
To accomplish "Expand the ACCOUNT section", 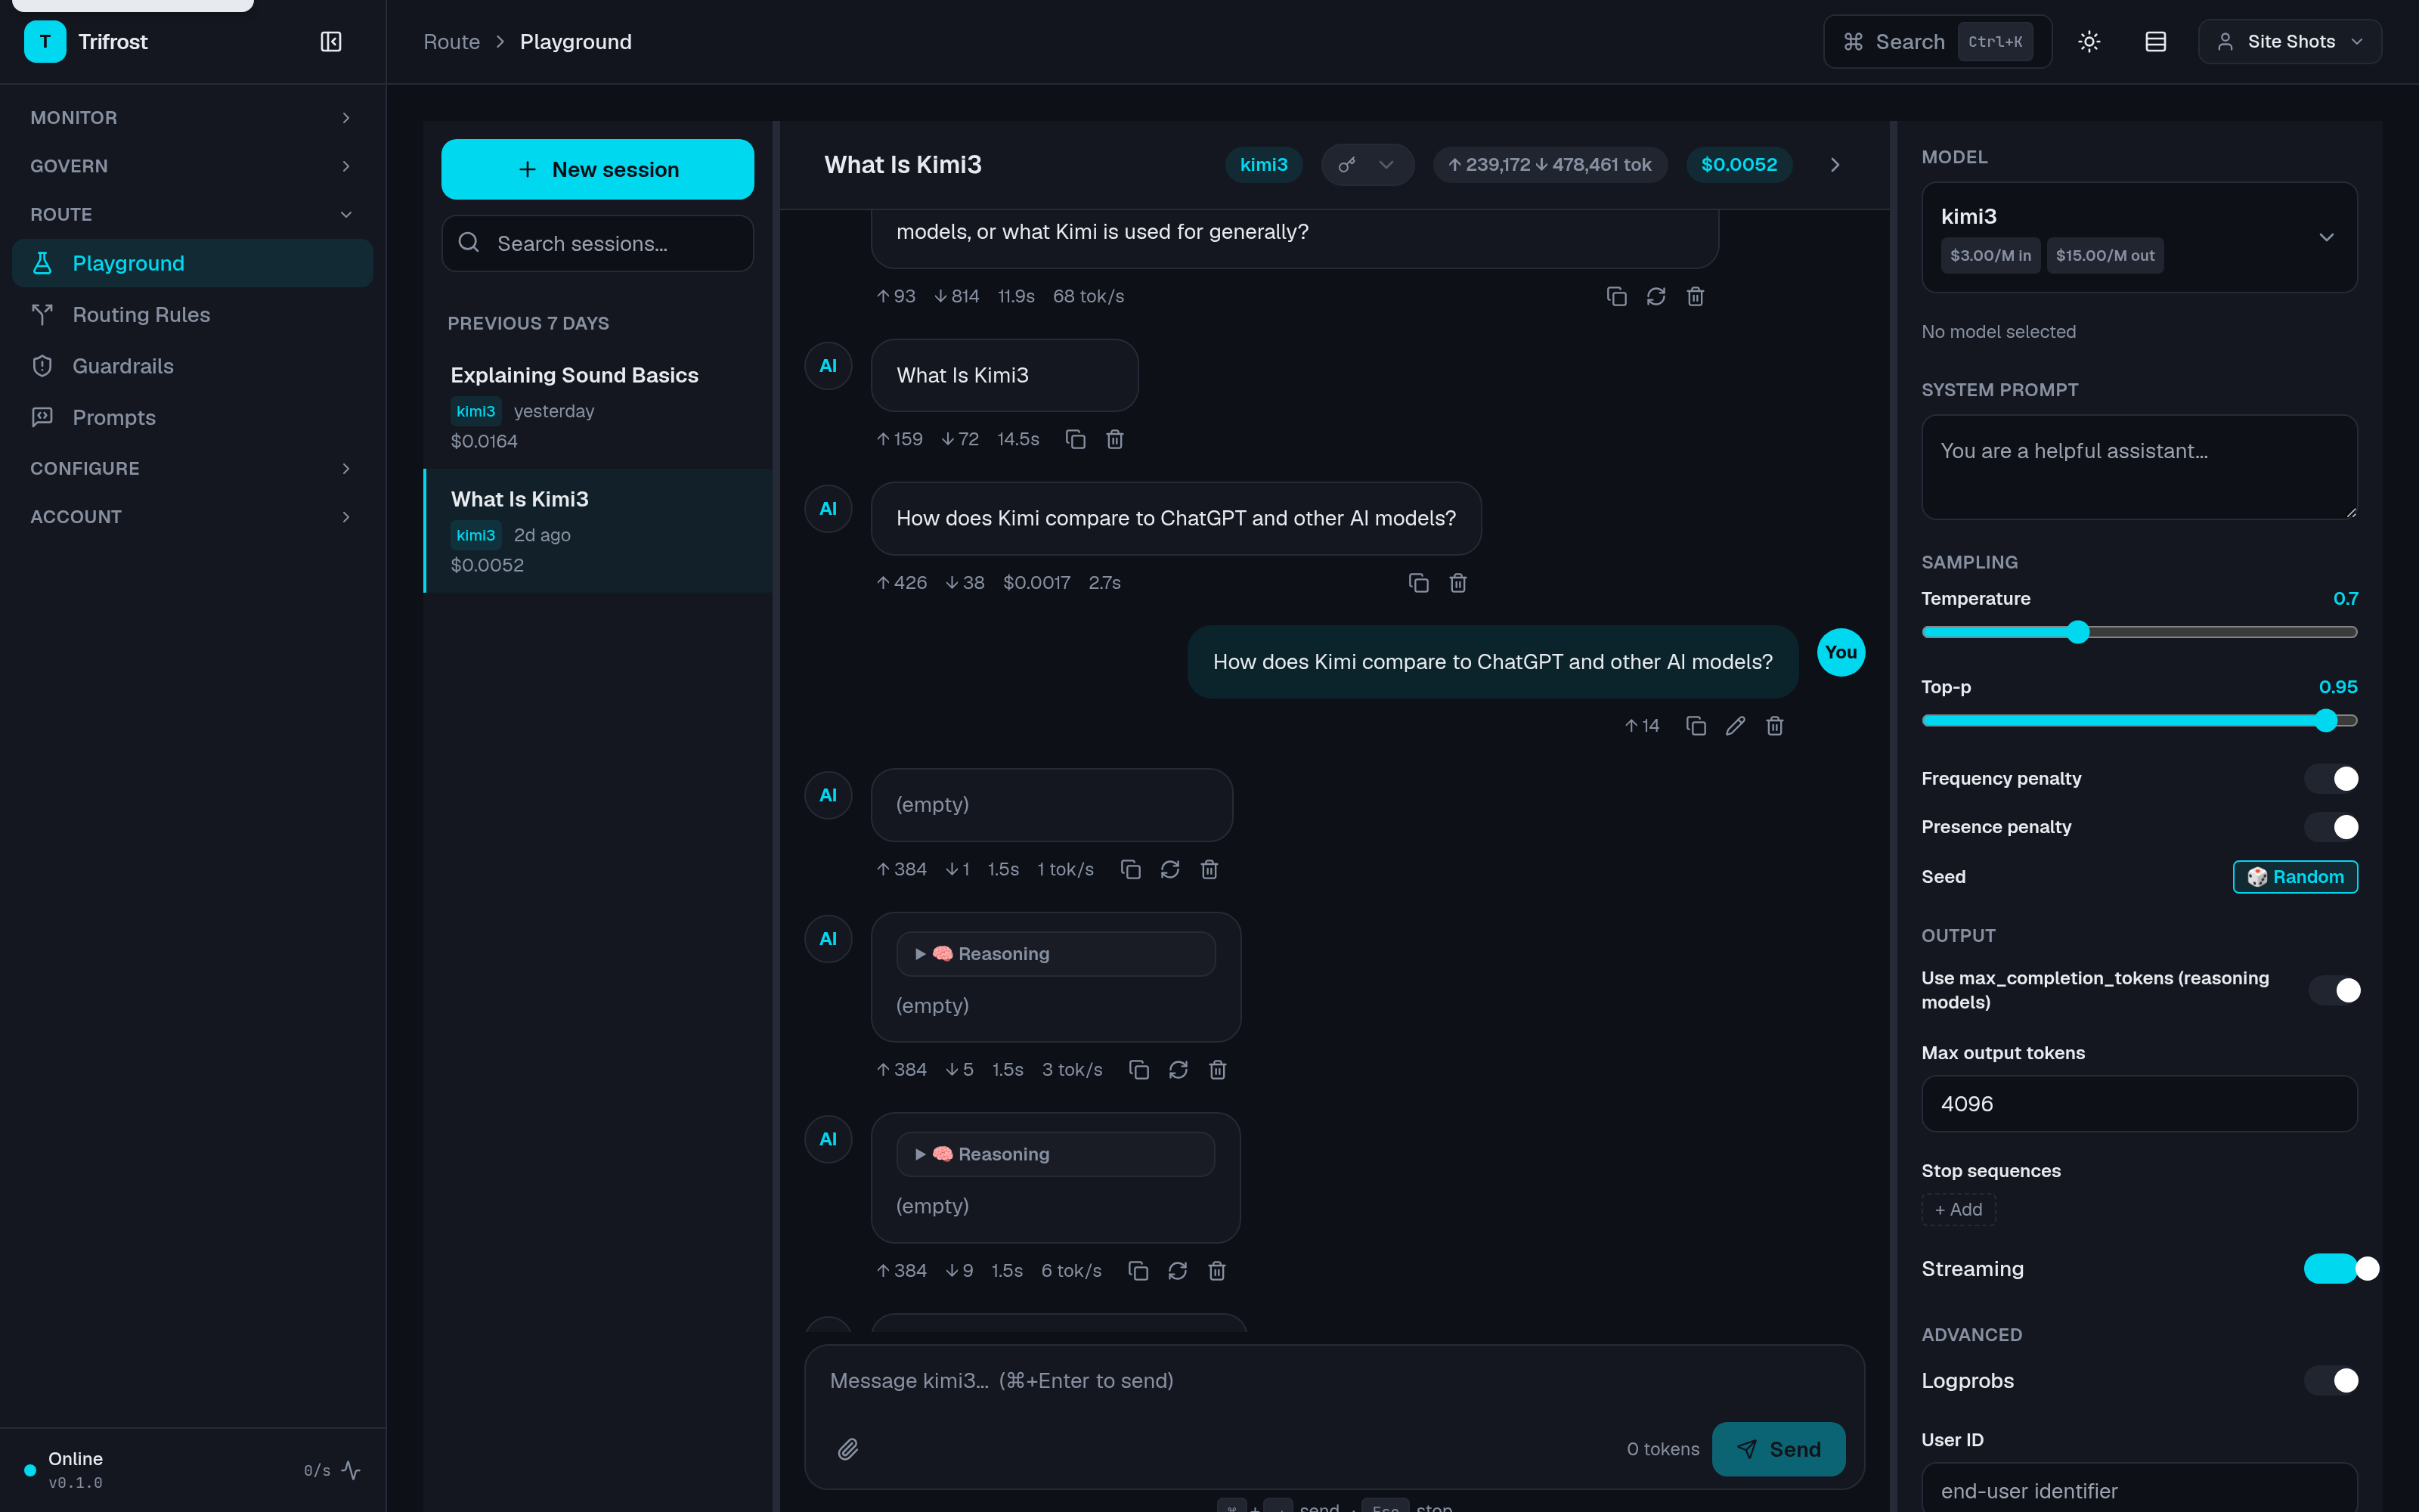I will 192,516.
